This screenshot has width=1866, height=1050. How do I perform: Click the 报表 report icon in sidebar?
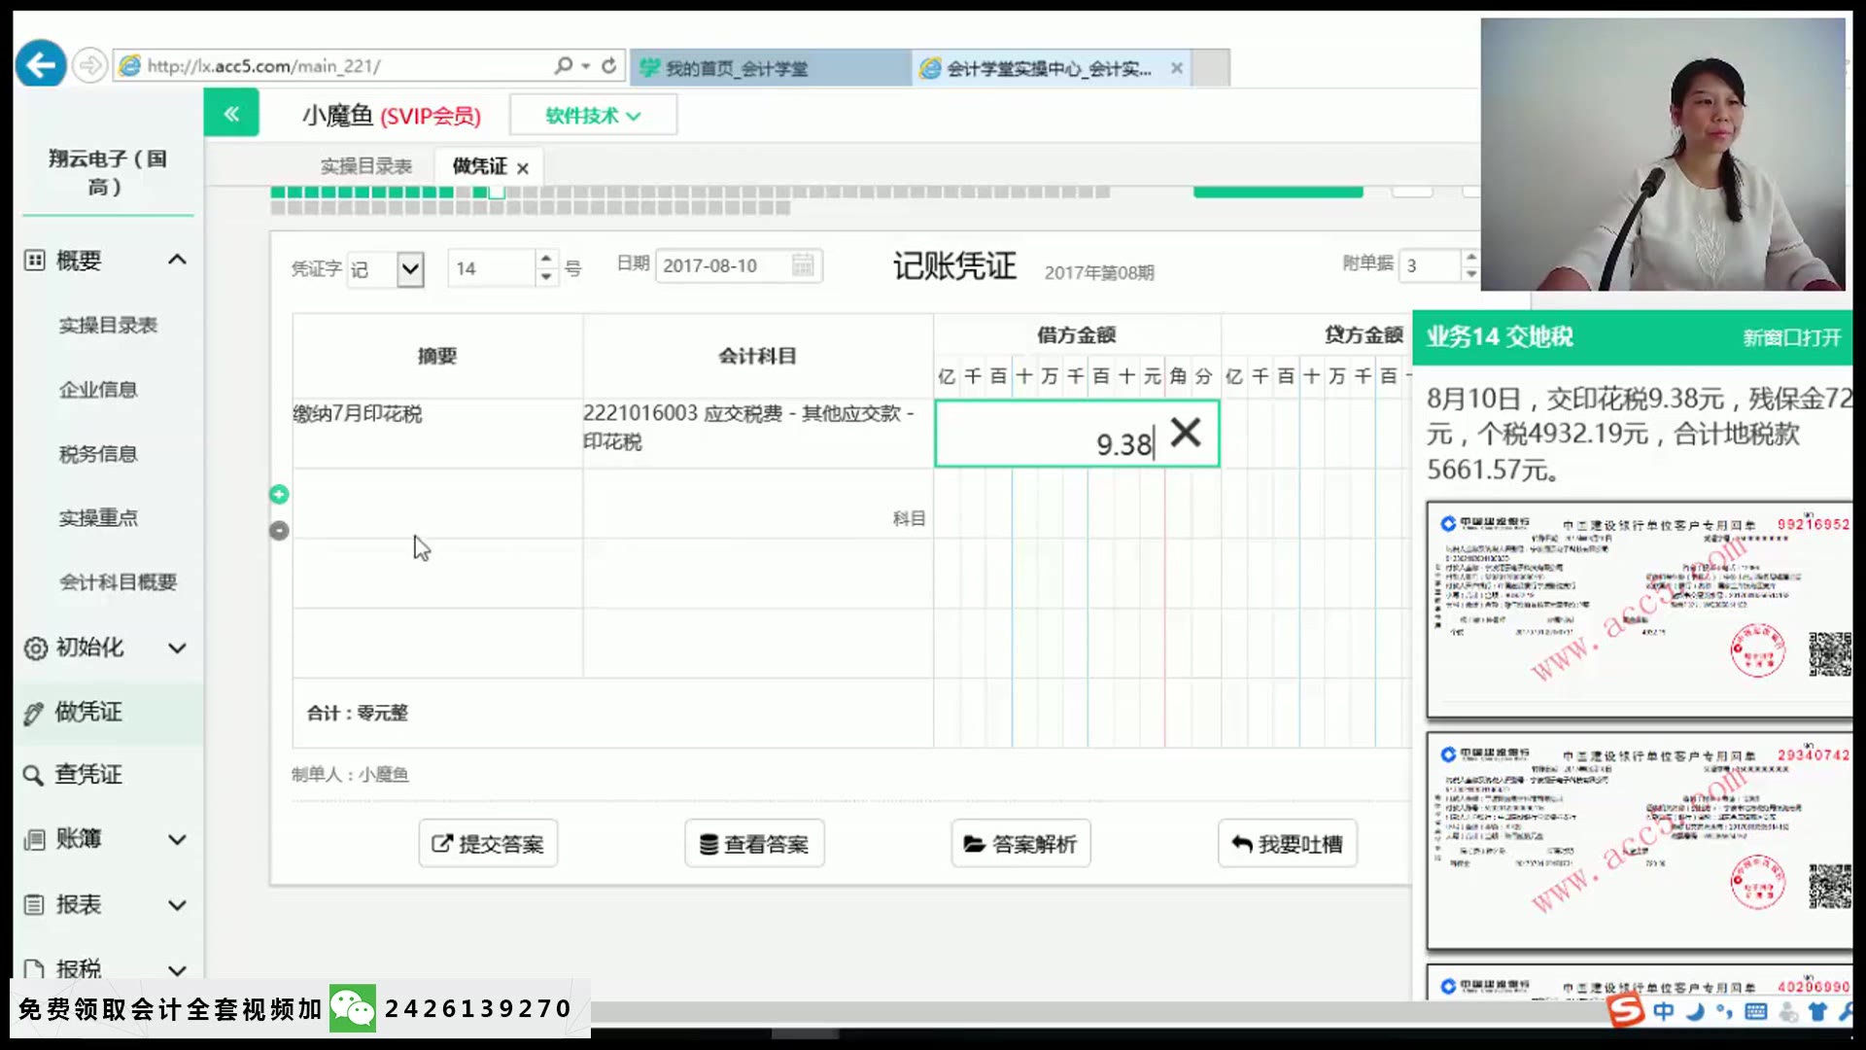(x=34, y=904)
